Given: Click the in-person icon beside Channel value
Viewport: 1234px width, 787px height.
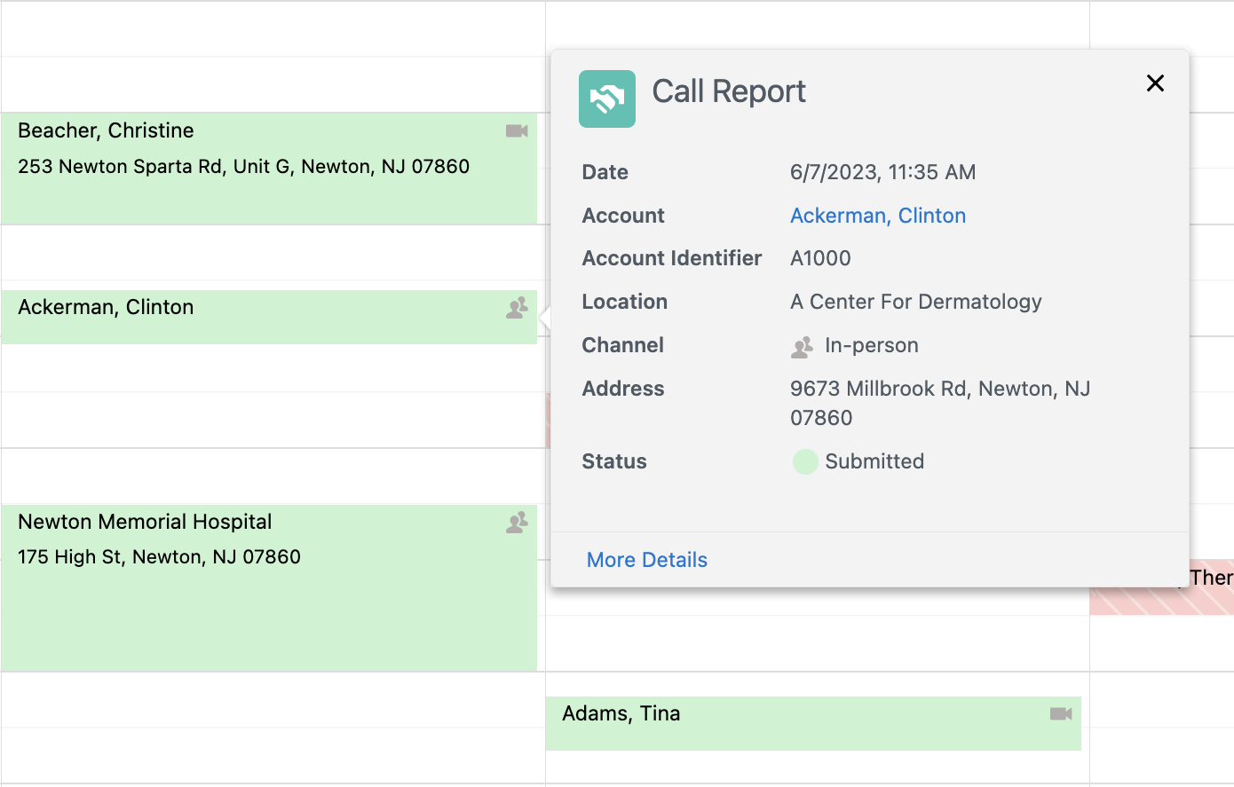Looking at the screenshot, I should (802, 347).
